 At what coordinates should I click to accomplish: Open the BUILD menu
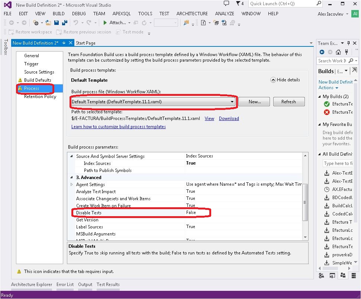58,14
